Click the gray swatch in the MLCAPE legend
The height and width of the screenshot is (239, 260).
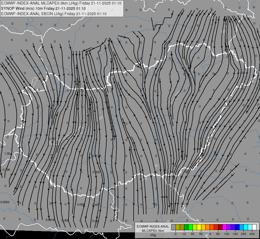coord(174,227)
